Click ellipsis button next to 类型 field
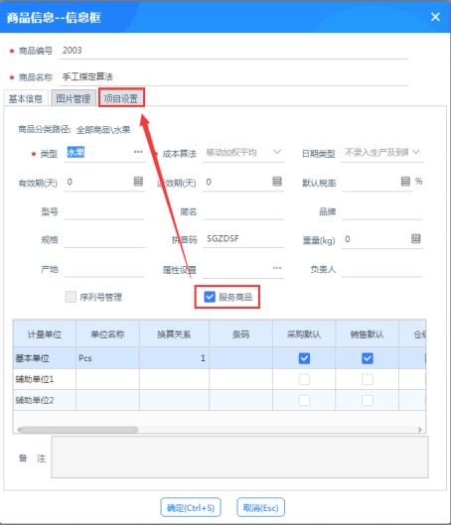The image size is (451, 526). pyautogui.click(x=138, y=152)
